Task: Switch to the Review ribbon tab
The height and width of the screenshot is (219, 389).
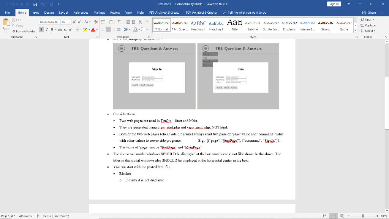Action: [x=115, y=12]
